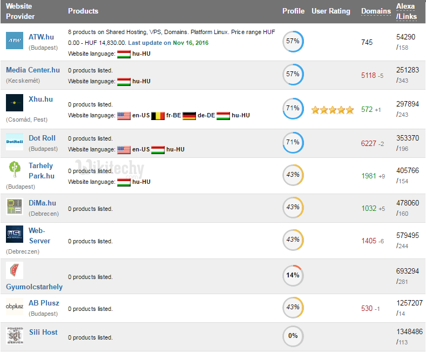
Task: Click the Gyumolcstarhely red logo
Action: click(15, 271)
